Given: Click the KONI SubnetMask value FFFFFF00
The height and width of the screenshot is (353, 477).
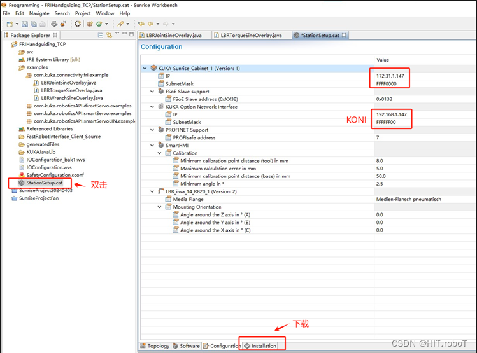Looking at the screenshot, I should click(x=386, y=122).
